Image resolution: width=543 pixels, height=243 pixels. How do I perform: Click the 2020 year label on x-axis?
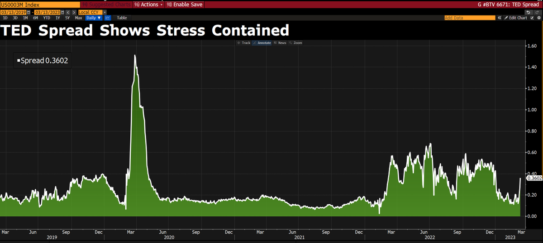(x=169, y=237)
